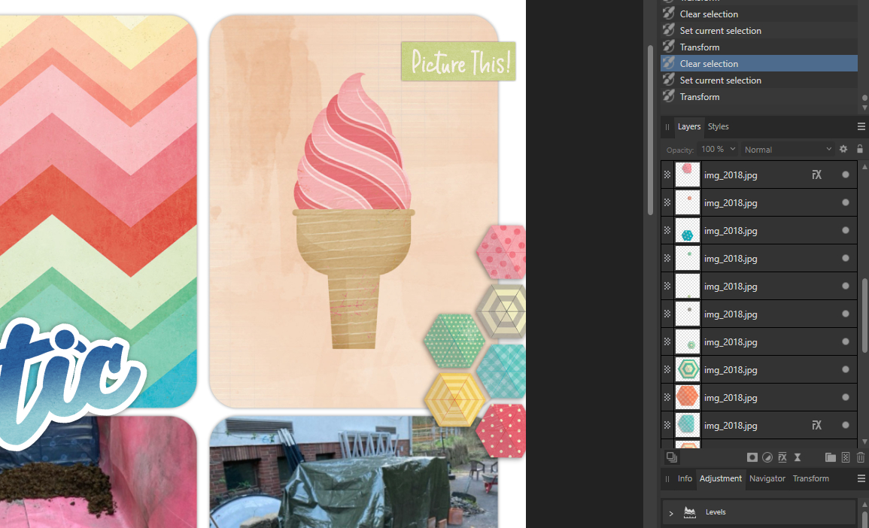This screenshot has width=869, height=528.
Task: Click pixel-type icon of orange hexagon layer
Action: [667, 397]
